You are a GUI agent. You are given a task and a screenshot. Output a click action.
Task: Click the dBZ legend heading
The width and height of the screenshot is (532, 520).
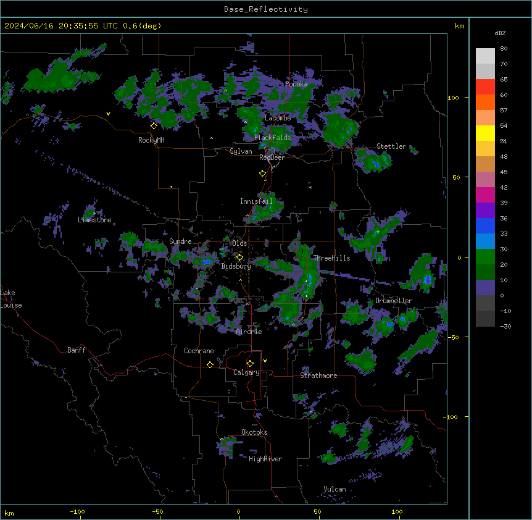(500, 33)
